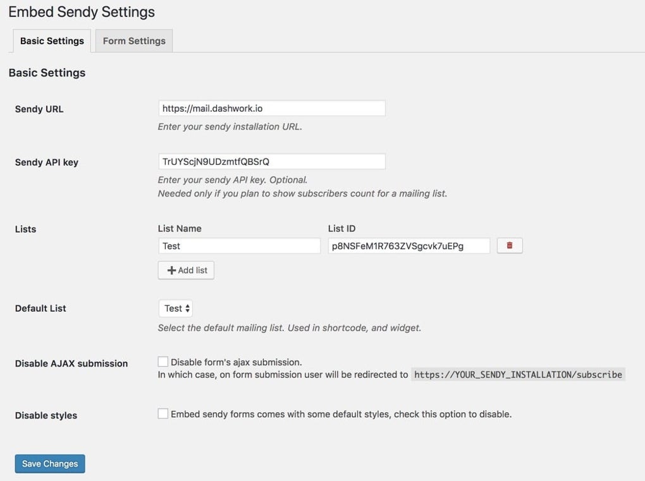Image resolution: width=645 pixels, height=481 pixels.
Task: Click the List Name field containing Test
Action: 239,245
